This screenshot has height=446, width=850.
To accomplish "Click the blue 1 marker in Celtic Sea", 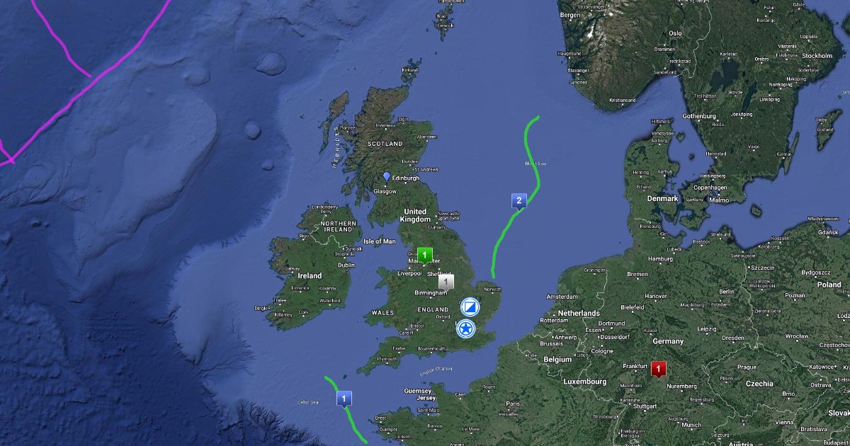I will (344, 399).
